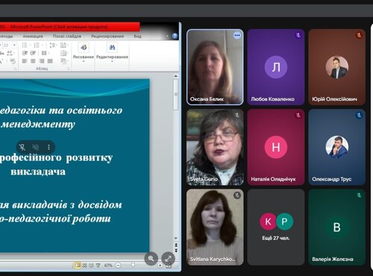Open three-dot menu on shared presentation overlay
The width and height of the screenshot is (373, 276).
pyautogui.click(x=48, y=147)
